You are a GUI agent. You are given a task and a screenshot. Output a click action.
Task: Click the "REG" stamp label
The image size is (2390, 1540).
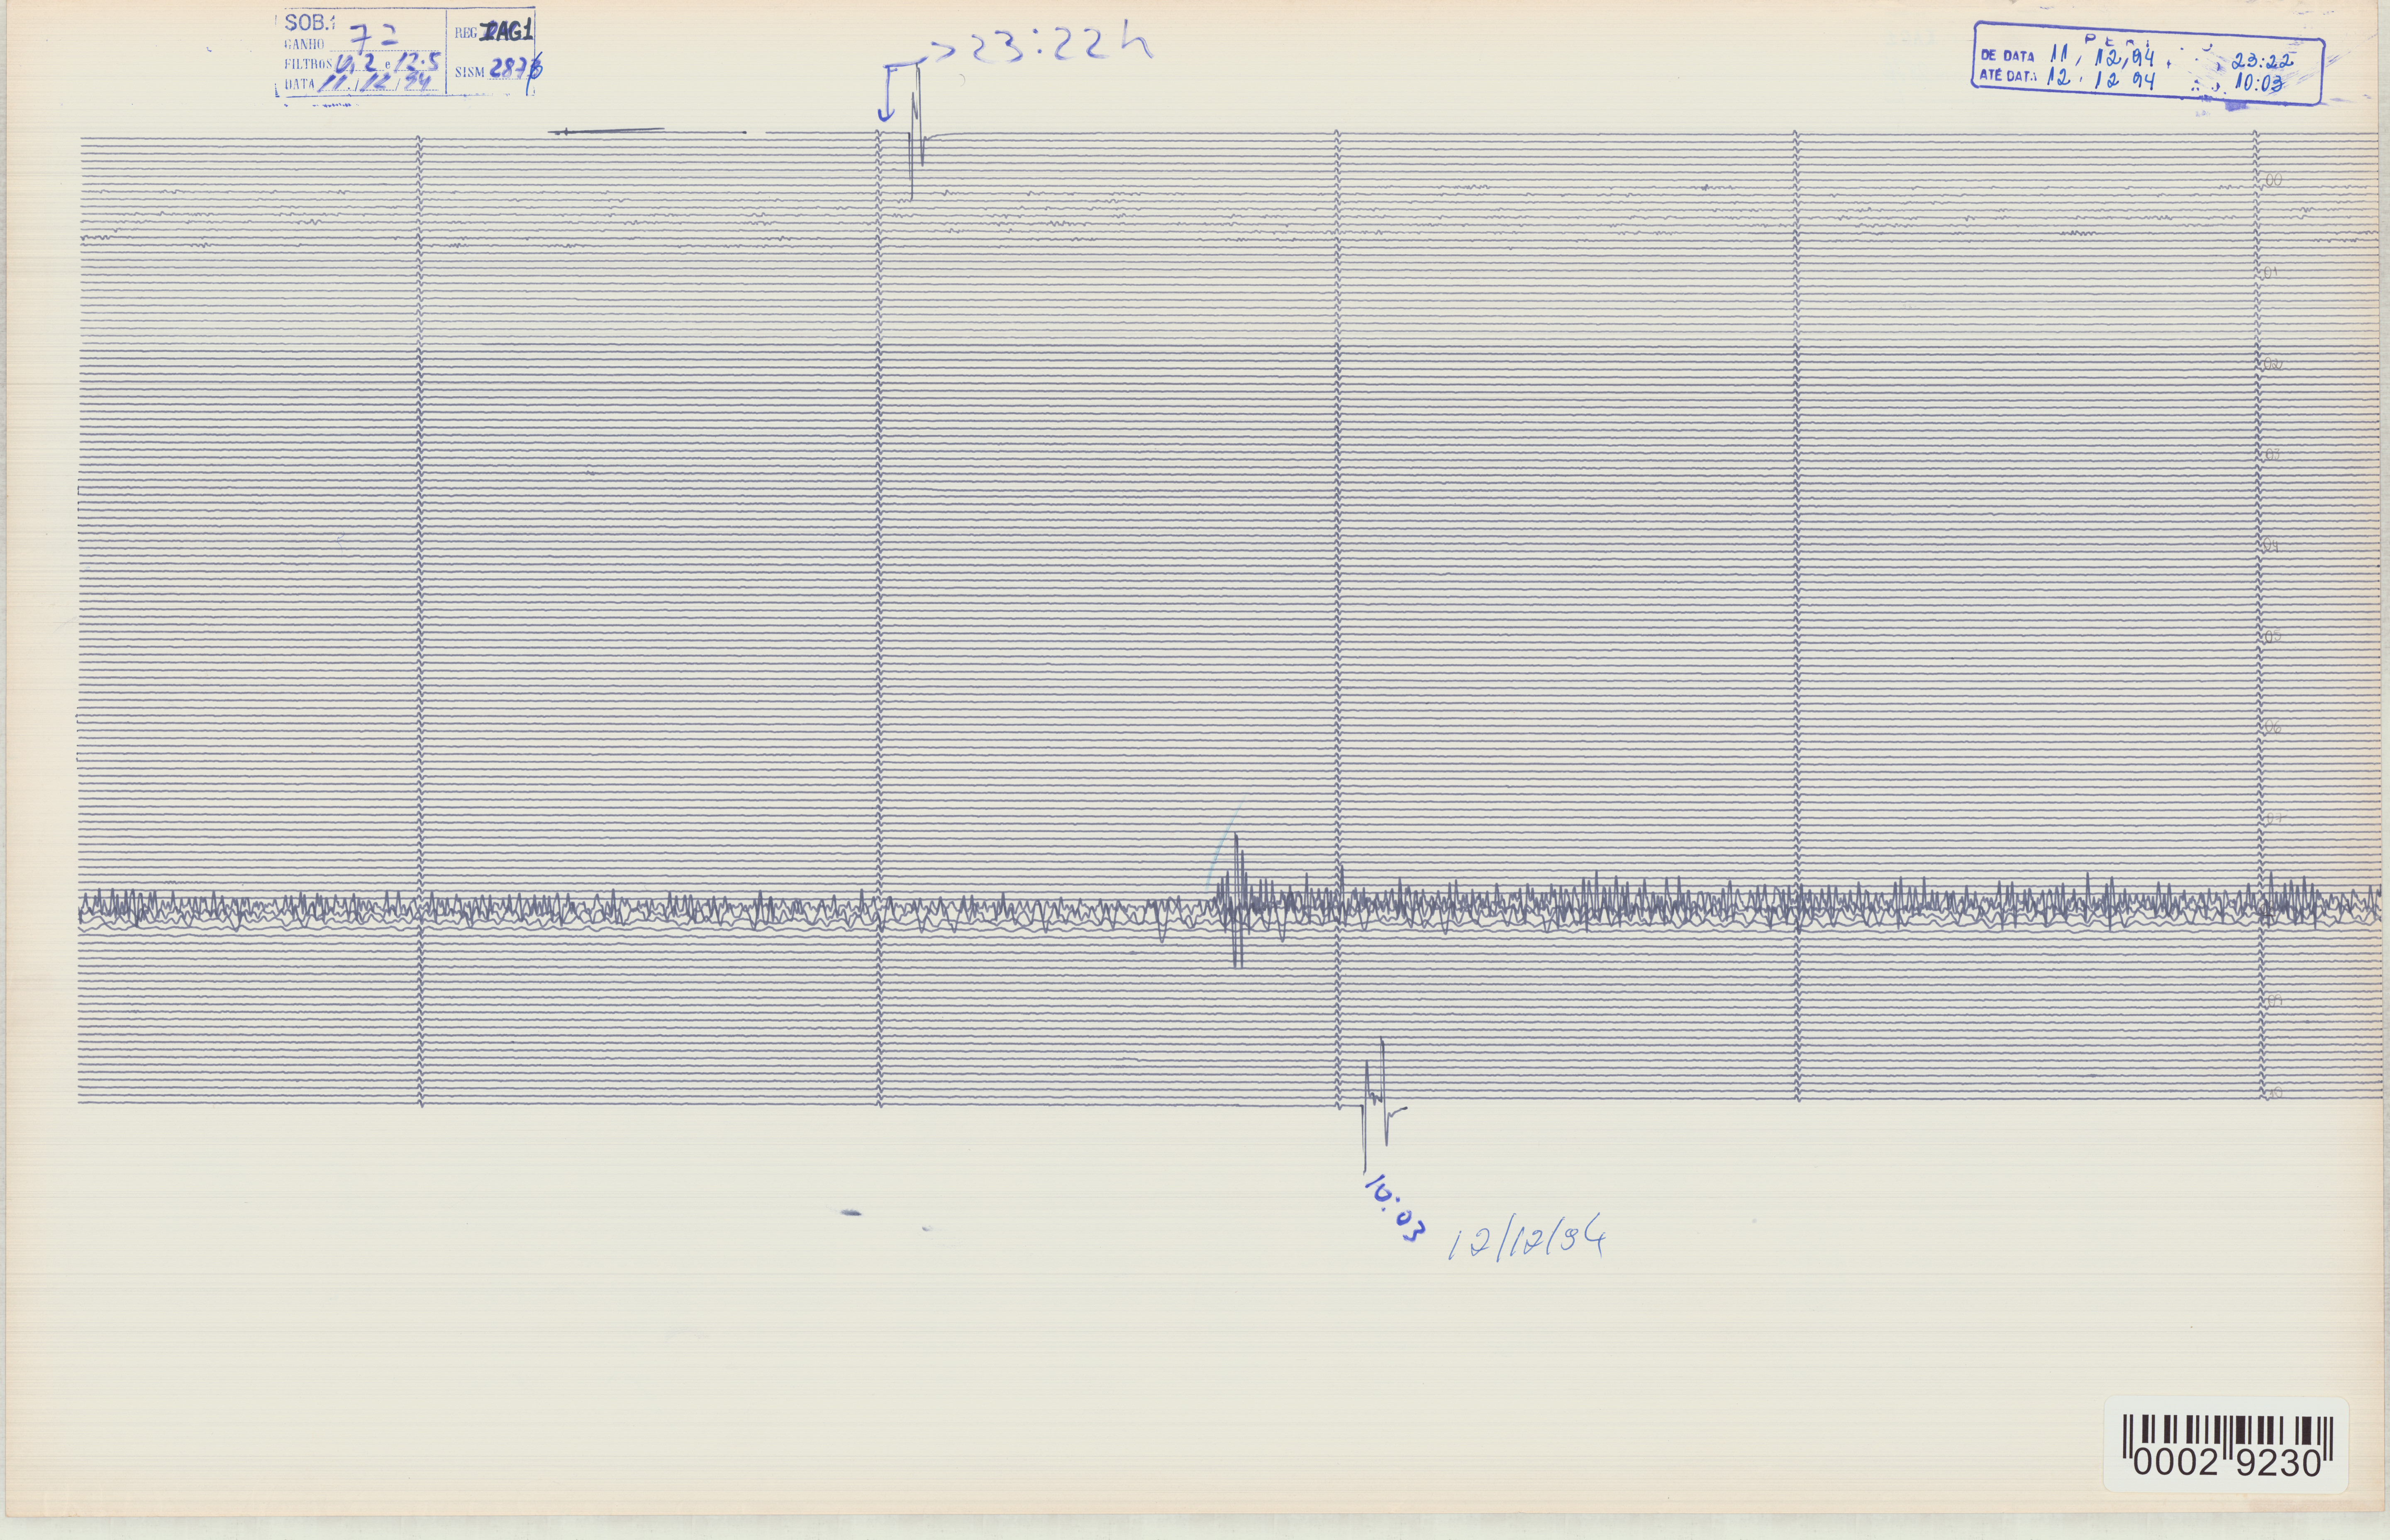tap(466, 33)
